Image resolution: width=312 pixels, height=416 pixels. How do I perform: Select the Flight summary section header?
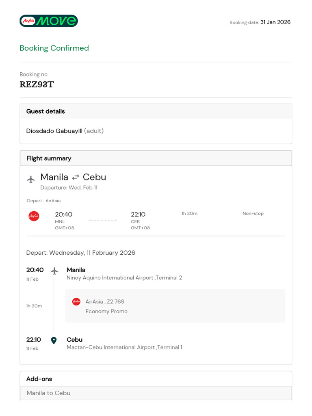tap(49, 158)
